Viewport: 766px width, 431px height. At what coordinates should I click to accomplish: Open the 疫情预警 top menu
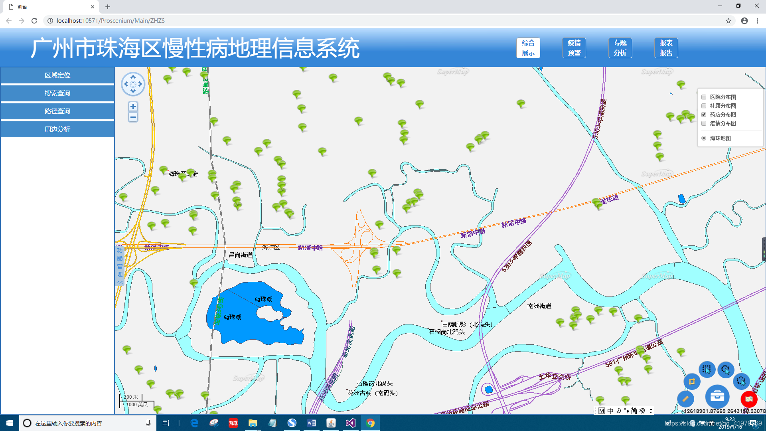[x=574, y=48]
